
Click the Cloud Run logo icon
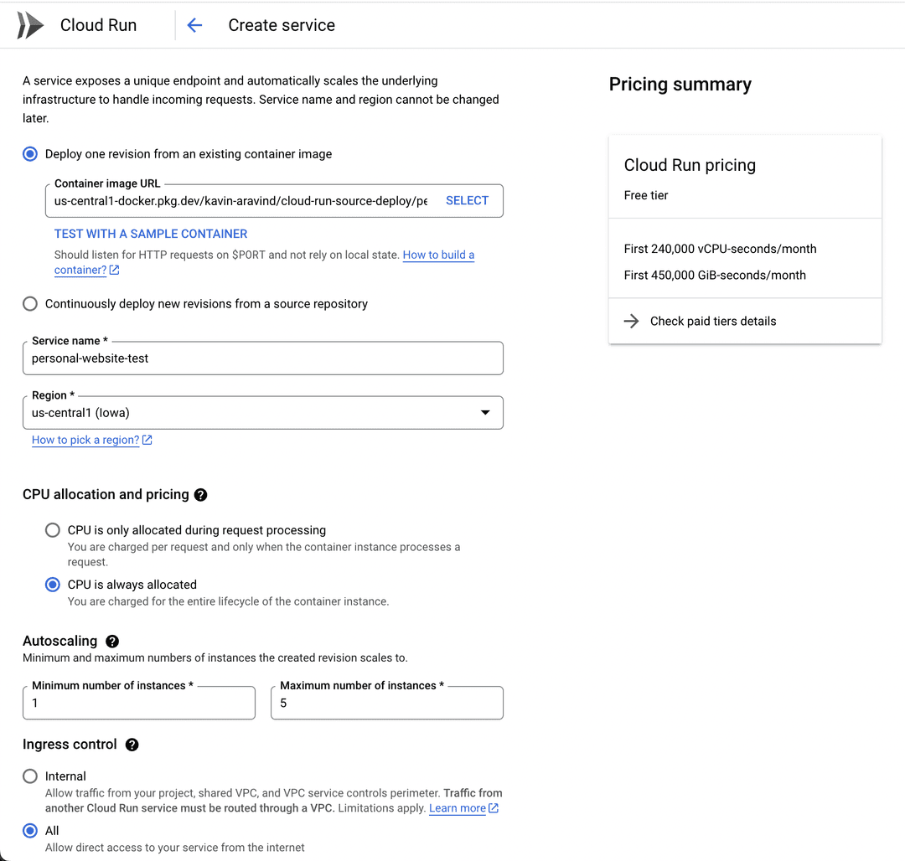point(31,25)
